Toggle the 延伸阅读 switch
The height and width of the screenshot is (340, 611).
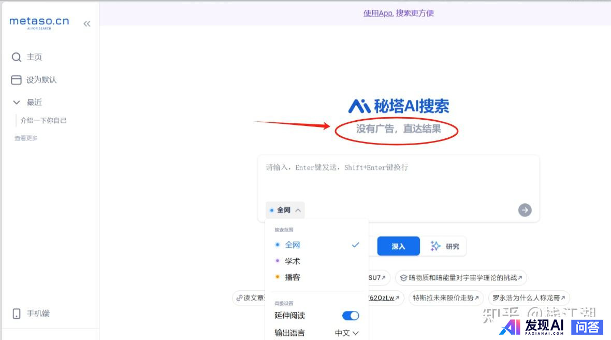click(351, 316)
